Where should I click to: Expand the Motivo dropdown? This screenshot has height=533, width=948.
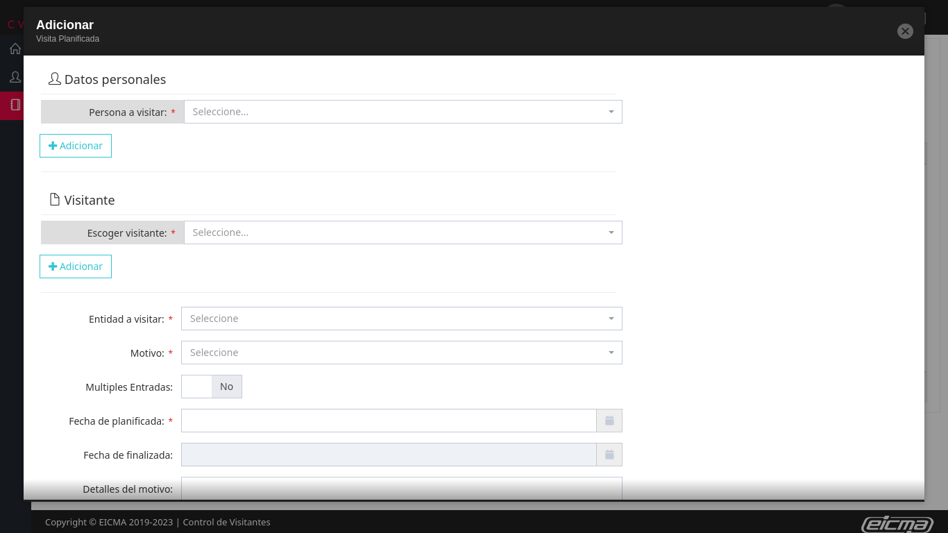pyautogui.click(x=401, y=353)
